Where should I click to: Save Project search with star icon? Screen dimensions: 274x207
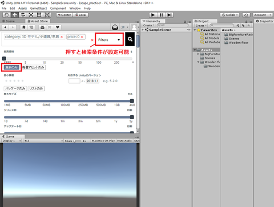(248, 26)
